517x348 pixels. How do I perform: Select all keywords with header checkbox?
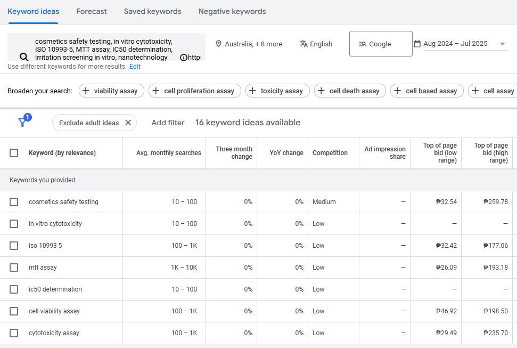pos(14,153)
